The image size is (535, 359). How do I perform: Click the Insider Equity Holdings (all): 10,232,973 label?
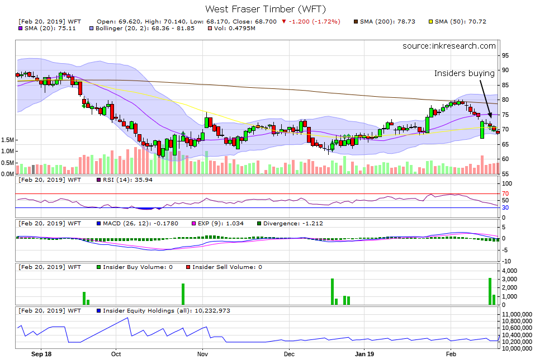167,311
